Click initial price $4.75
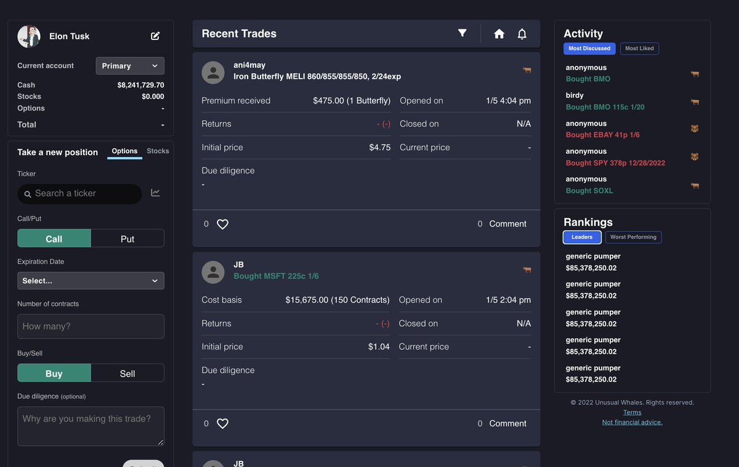The height and width of the screenshot is (467, 739). point(380,148)
